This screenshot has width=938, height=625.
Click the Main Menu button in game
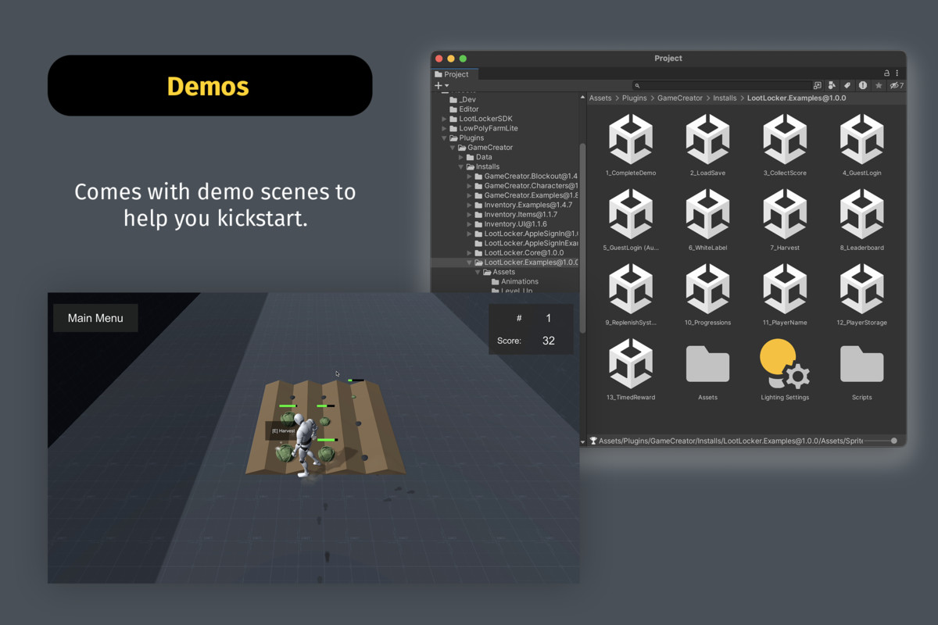95,318
